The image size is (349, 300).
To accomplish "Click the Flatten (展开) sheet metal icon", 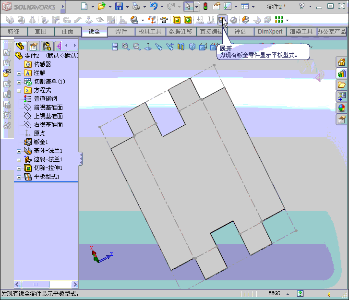I will tap(222, 20).
